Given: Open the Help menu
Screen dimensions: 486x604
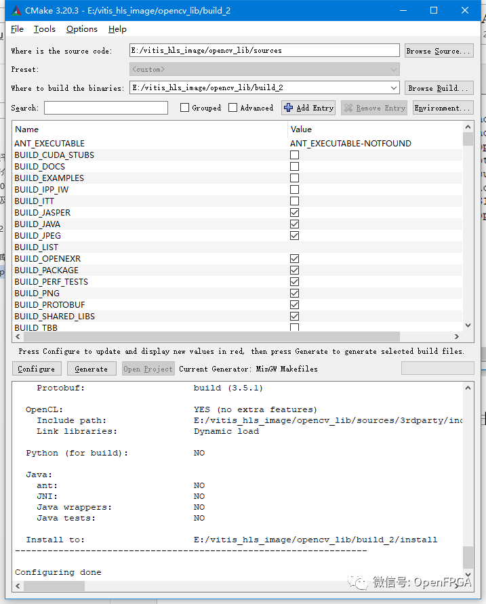Looking at the screenshot, I should click(x=117, y=29).
